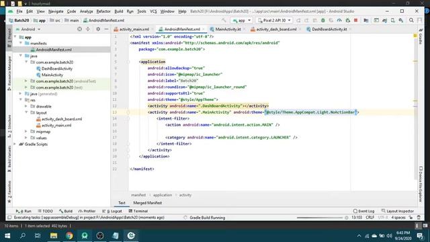Viewport: 430px width, 242px height.
Task: Open the VCS menu
Action: pyautogui.click(x=153, y=11)
